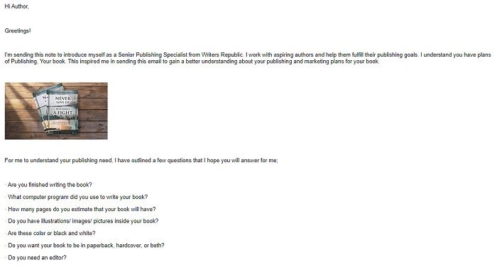This screenshot has width=497, height=267.
Task: Click the "Hi Author," salutation line
Action: (17, 6)
